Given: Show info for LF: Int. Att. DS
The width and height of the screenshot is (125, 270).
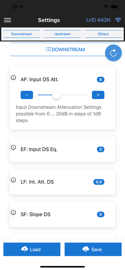Looking at the screenshot, I should 13,180.
